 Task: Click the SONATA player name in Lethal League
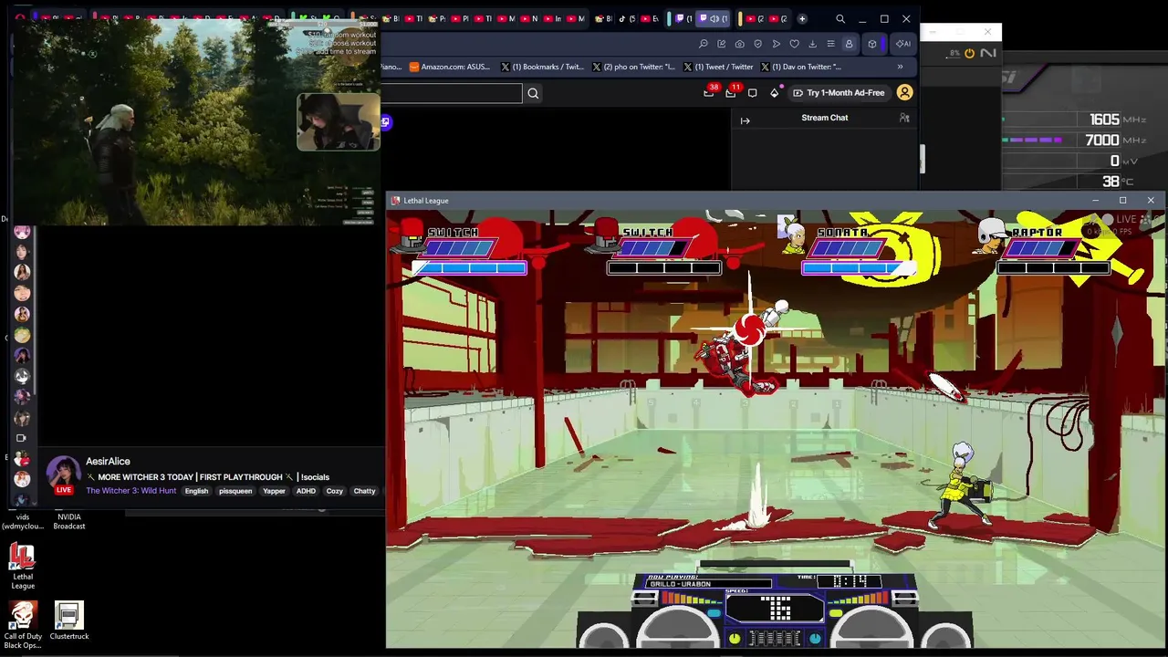842,233
